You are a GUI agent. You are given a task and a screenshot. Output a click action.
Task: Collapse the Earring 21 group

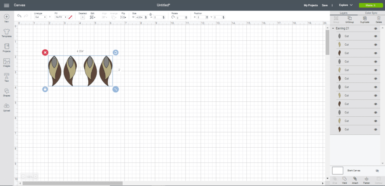tap(333, 29)
